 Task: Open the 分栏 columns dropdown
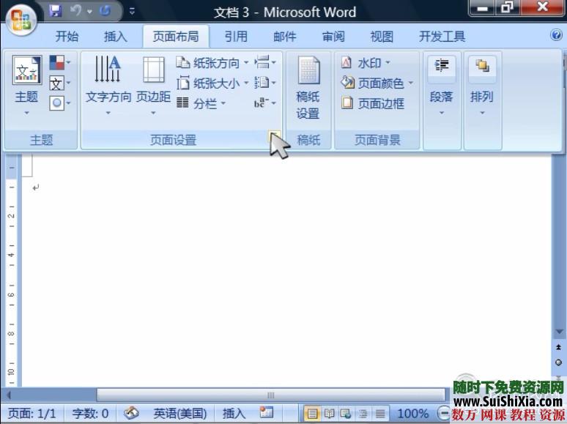click(x=201, y=104)
